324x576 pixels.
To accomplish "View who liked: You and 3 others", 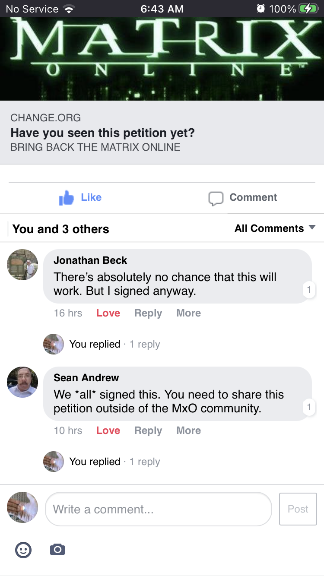I will (61, 229).
